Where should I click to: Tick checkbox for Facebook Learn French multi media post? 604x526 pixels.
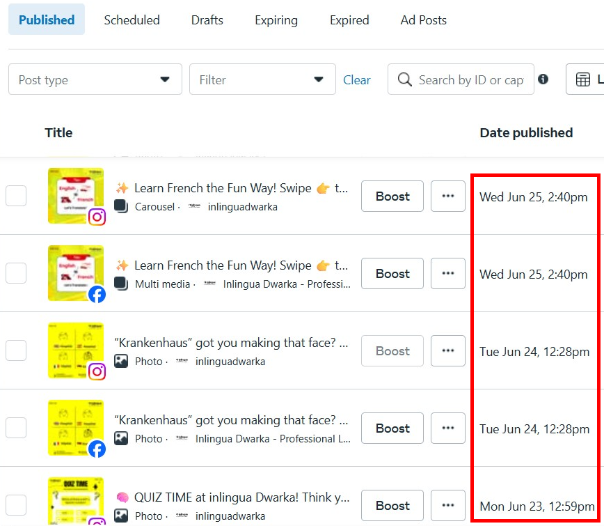[x=16, y=273]
